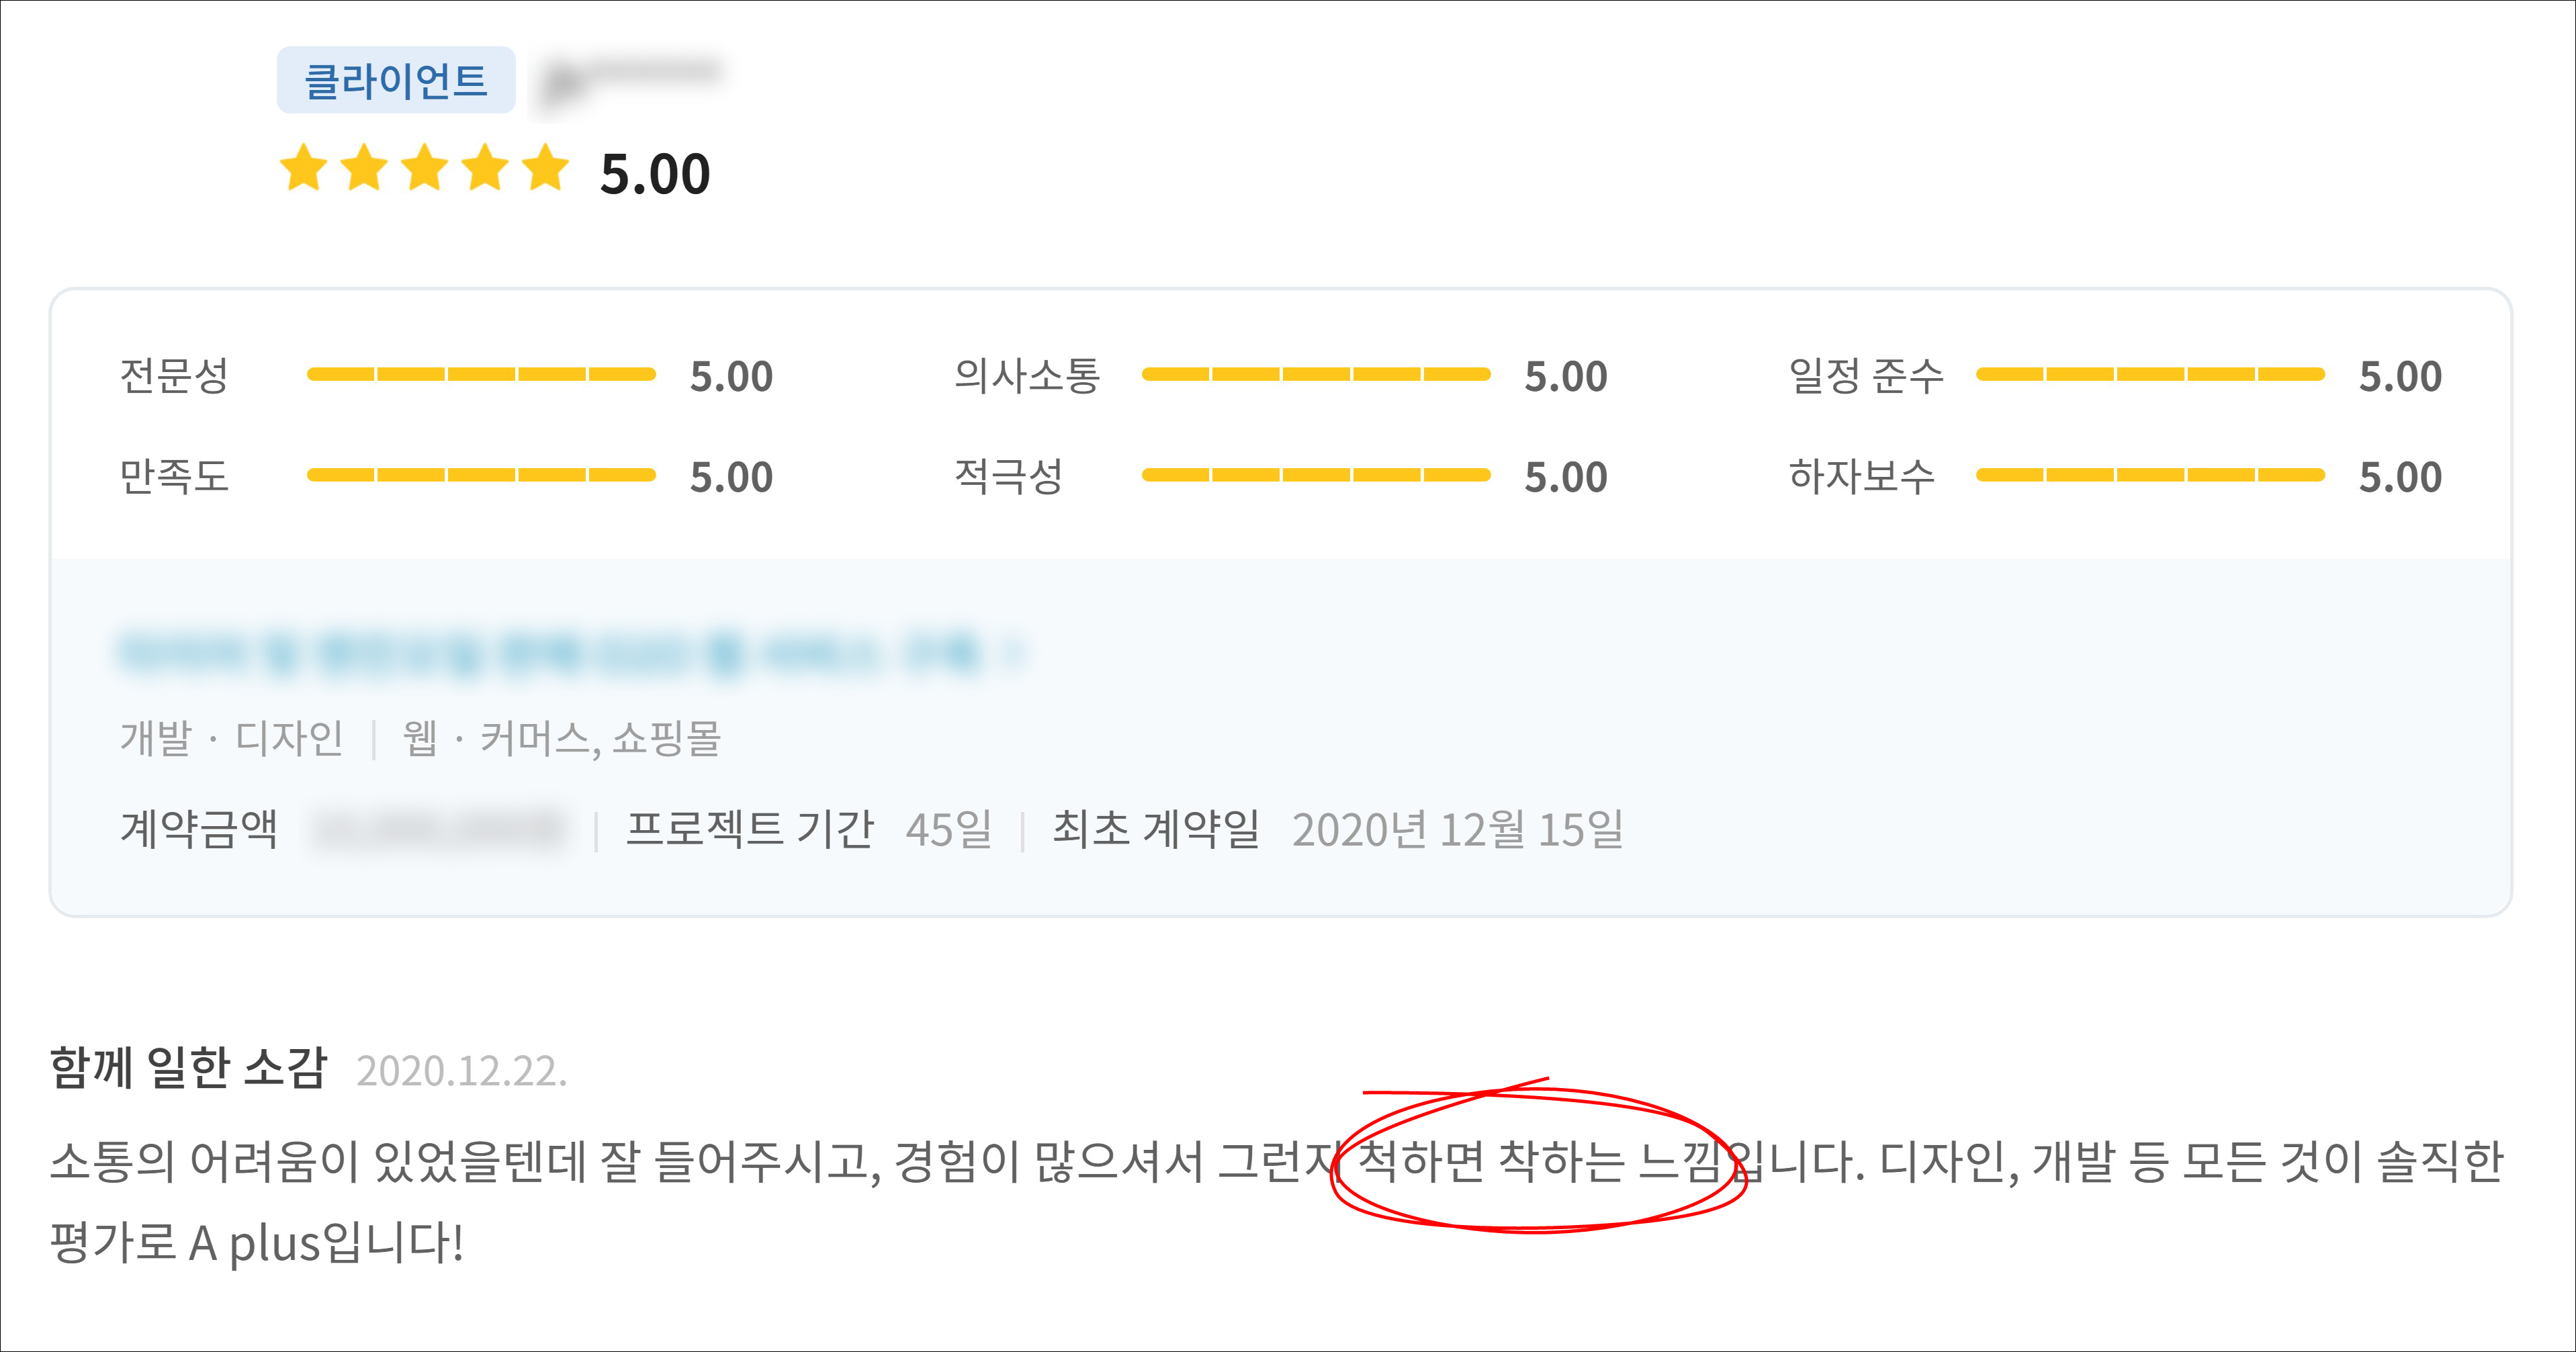Click the fifth yellow rating star
Viewport: 2576px width, 1352px height.
point(546,168)
